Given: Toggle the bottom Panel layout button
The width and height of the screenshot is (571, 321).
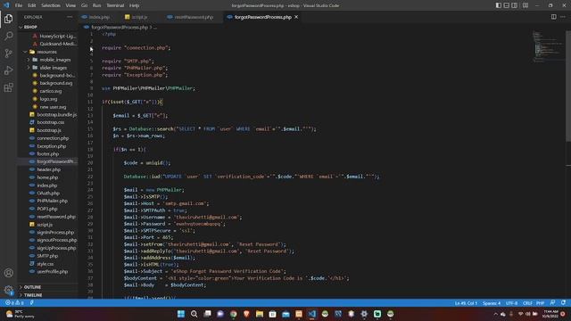Looking at the screenshot, I should [507, 5].
